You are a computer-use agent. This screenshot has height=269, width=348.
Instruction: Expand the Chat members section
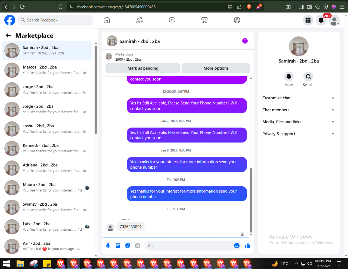pyautogui.click(x=299, y=110)
